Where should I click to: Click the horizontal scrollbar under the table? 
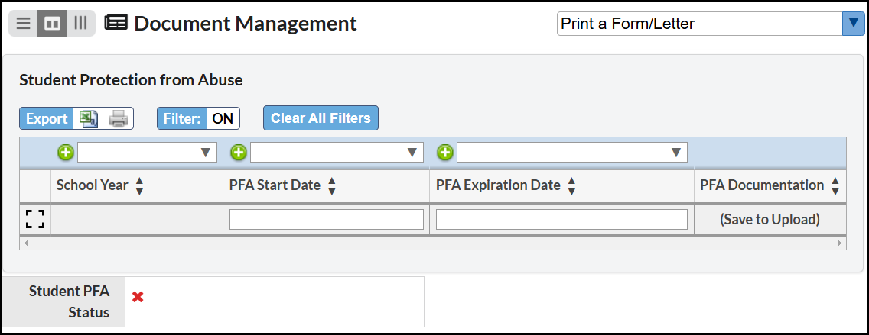click(x=433, y=243)
